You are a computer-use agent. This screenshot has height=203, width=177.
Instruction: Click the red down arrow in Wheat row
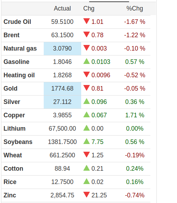(86, 155)
